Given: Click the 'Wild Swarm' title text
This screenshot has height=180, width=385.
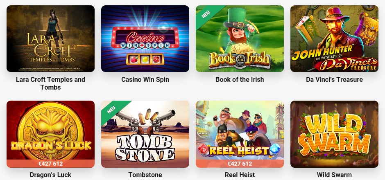Looking at the screenshot, I should coord(335,175).
